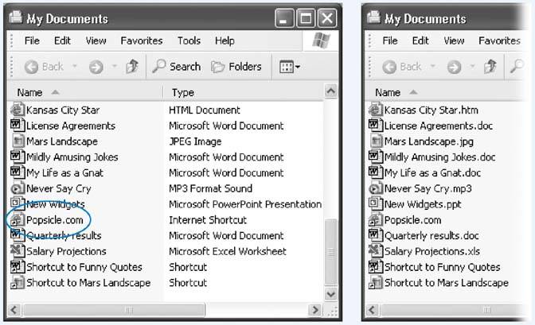535x325 pixels.
Task: Select the New Widgets.ppt file icon
Action: point(375,204)
